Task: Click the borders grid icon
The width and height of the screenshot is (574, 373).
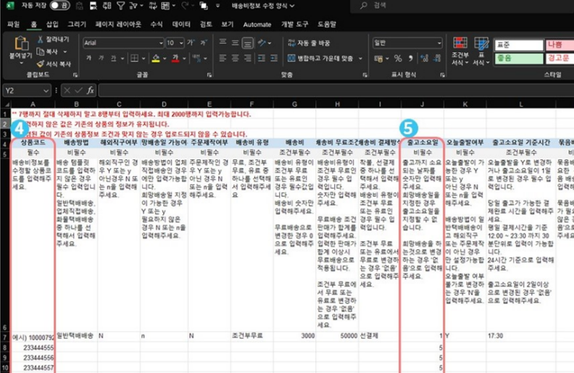Action: click(134, 58)
